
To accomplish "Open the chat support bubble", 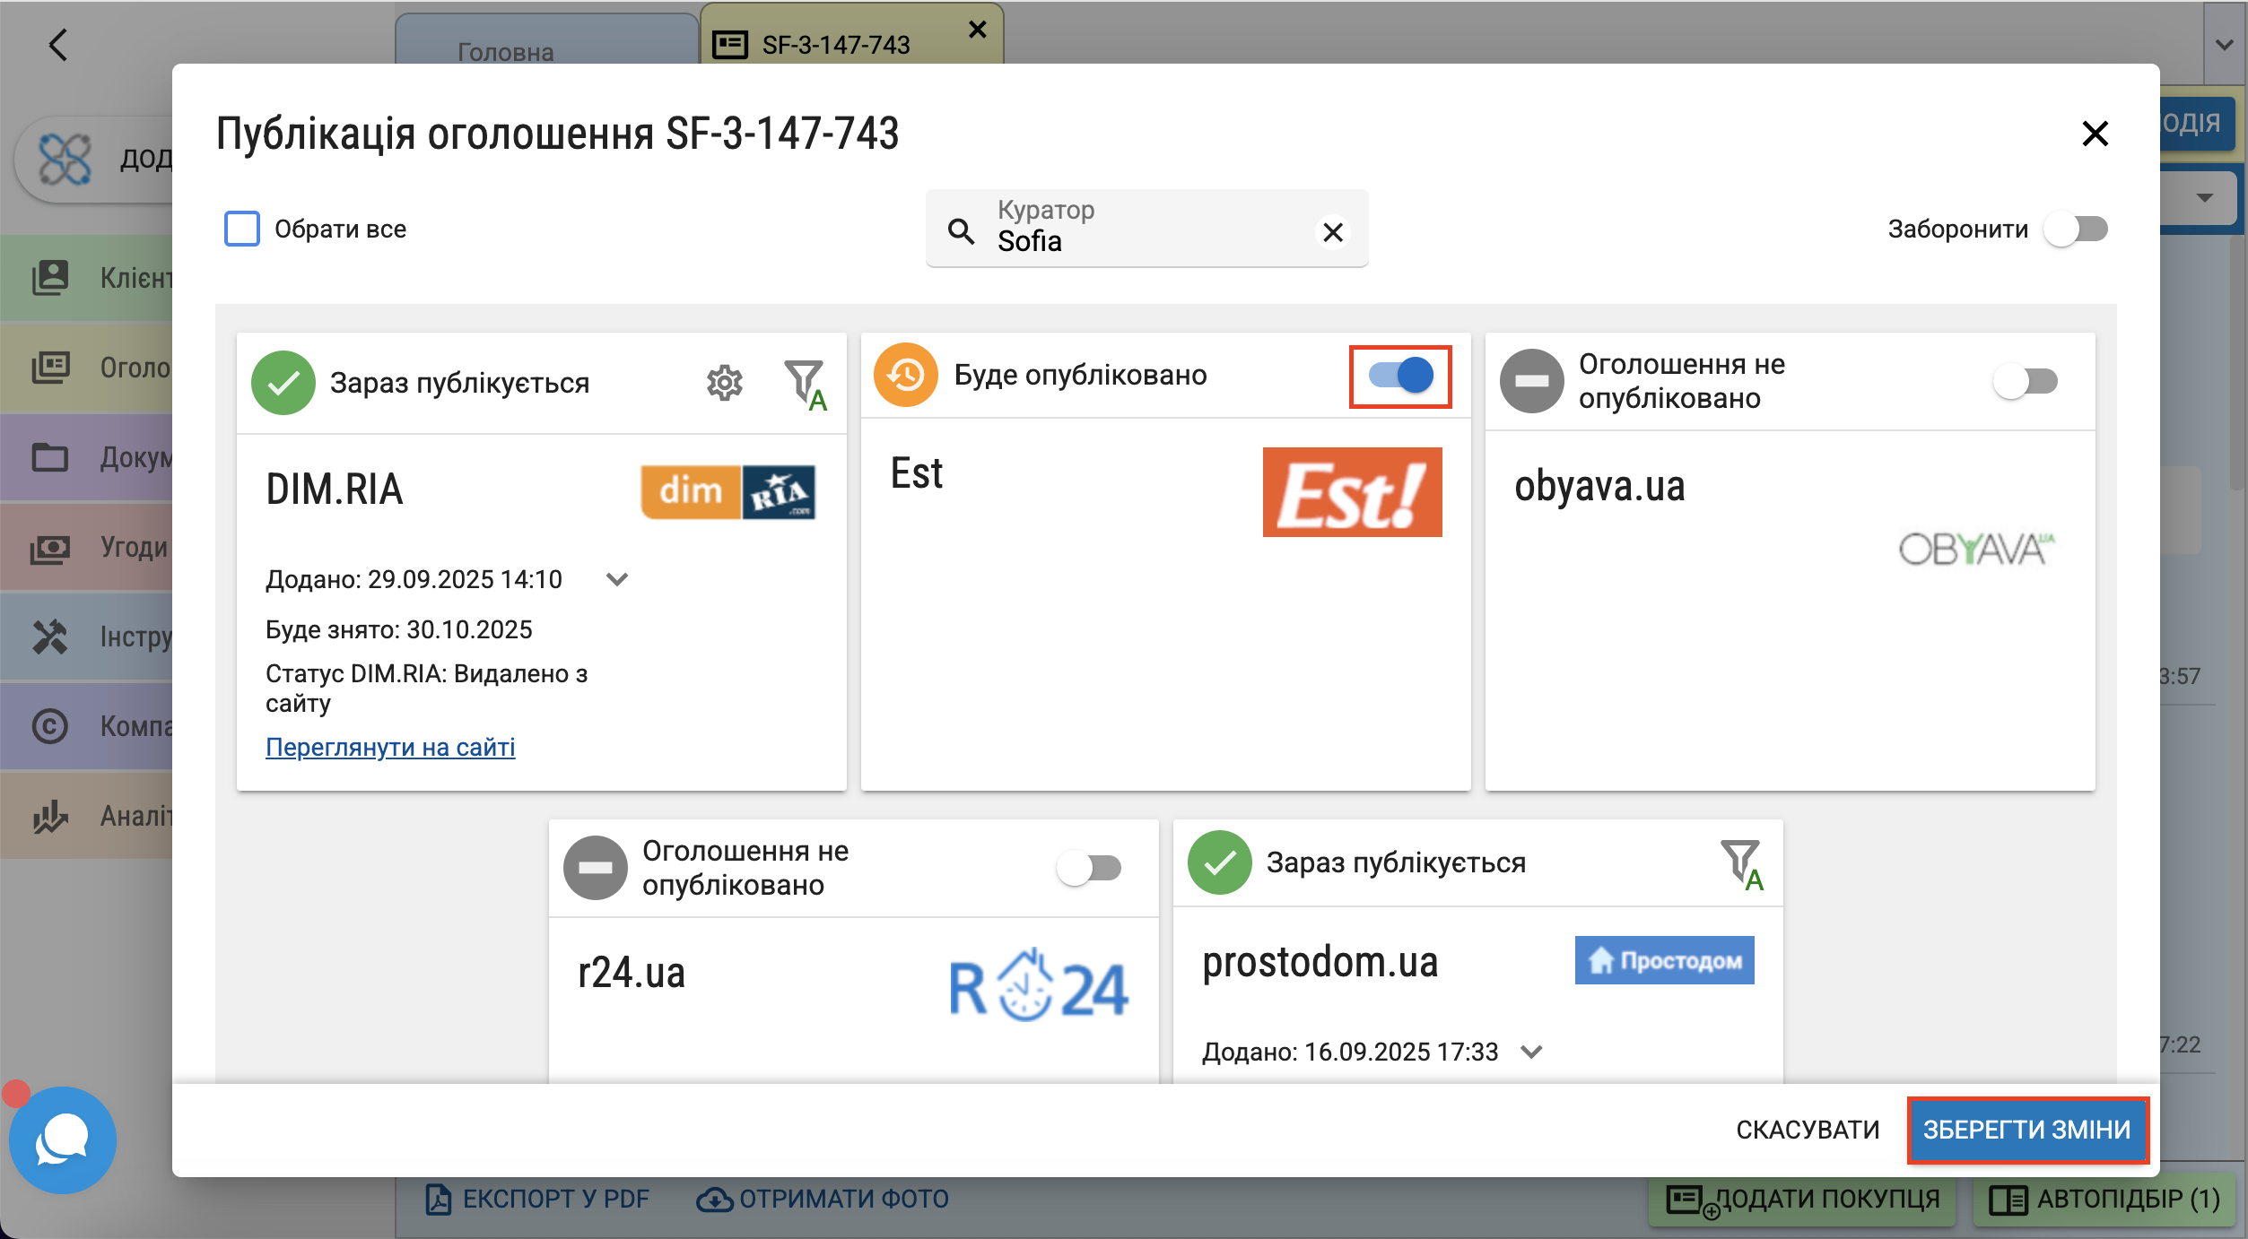I will coord(62,1139).
